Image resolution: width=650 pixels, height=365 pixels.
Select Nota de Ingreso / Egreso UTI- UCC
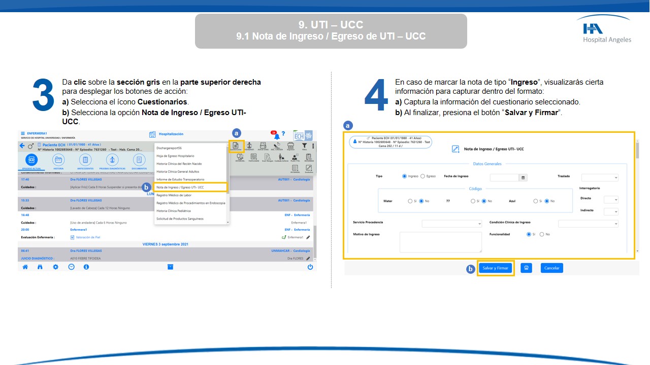[190, 187]
